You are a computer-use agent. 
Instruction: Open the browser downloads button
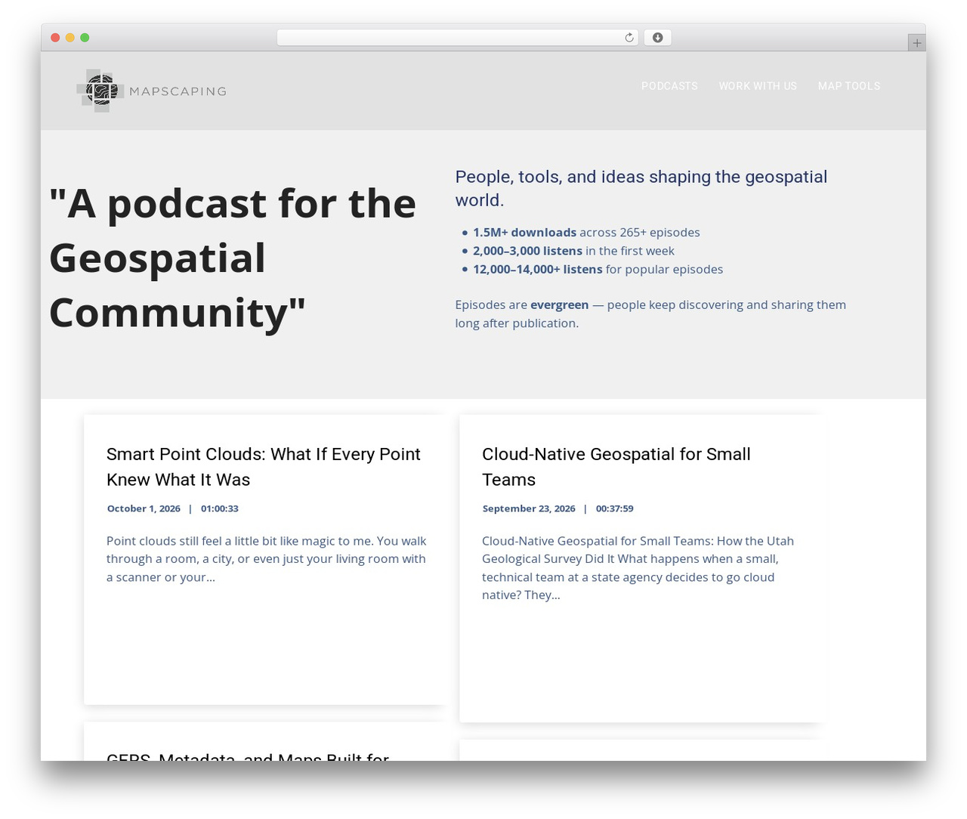(657, 38)
